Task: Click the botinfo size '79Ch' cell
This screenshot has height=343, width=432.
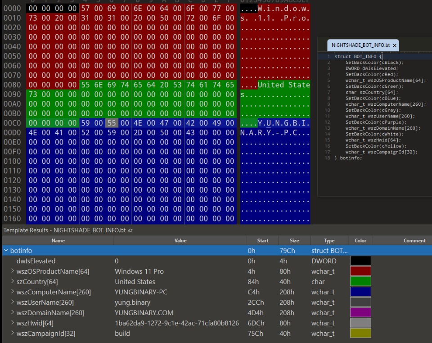Action: point(287,251)
